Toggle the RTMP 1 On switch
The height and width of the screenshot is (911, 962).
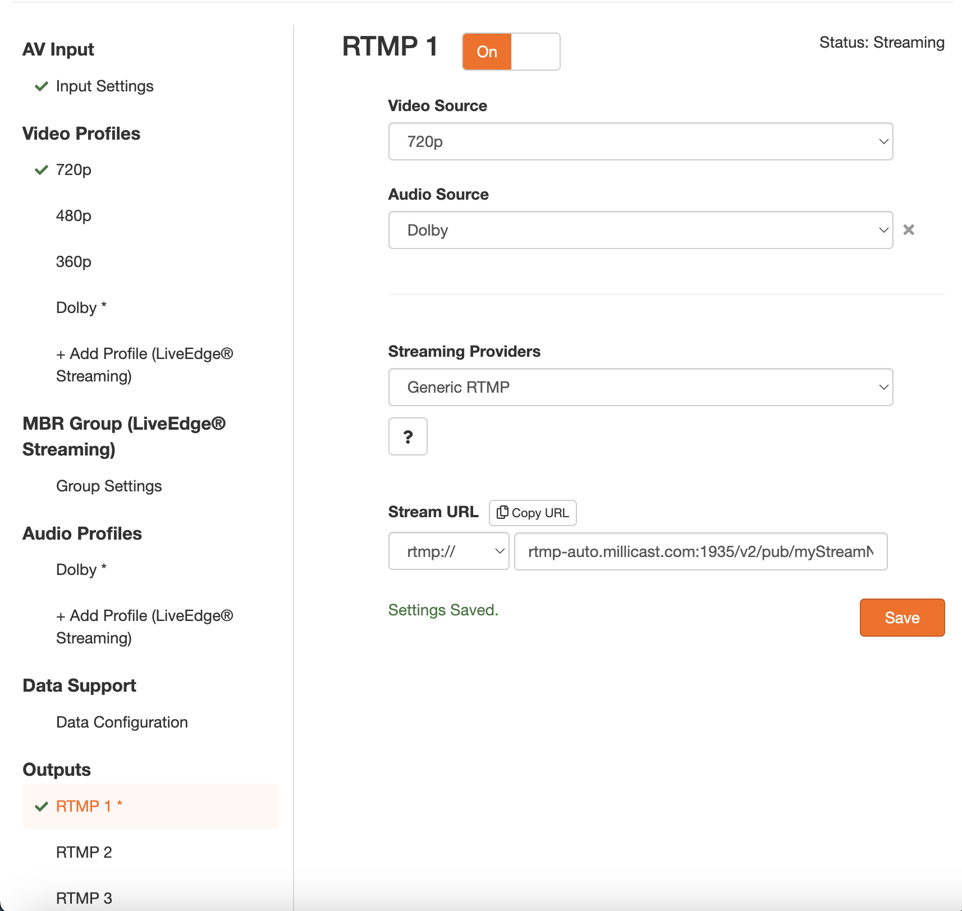point(511,52)
